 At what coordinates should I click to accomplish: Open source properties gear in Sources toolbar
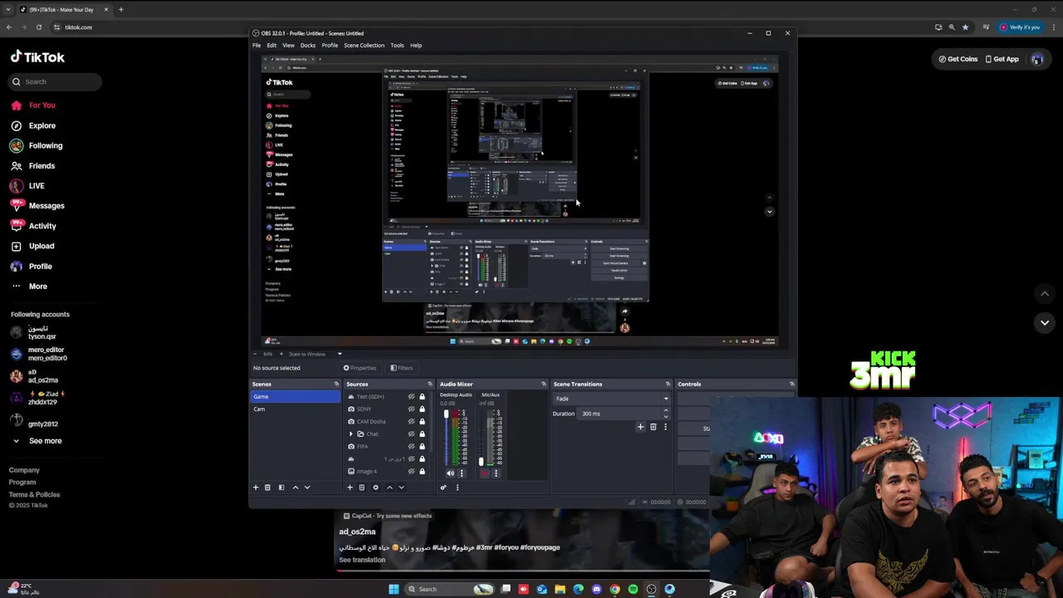(375, 488)
